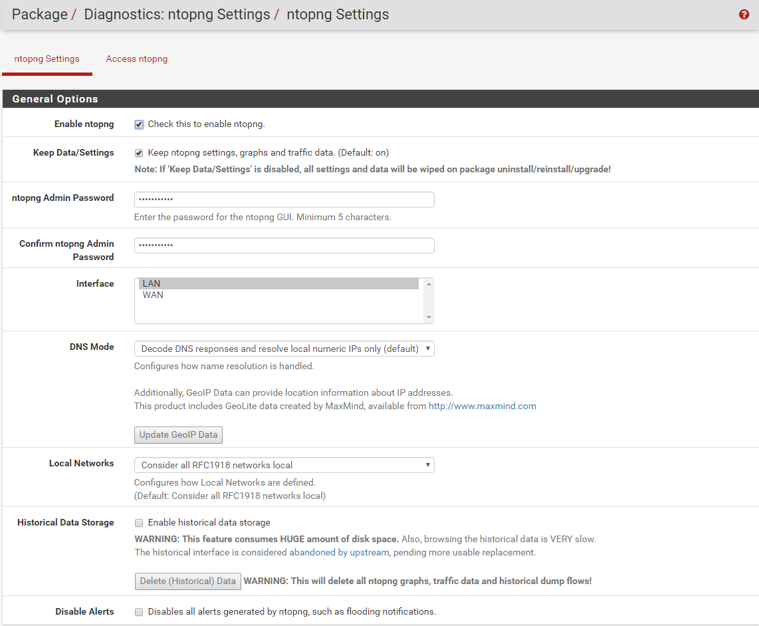This screenshot has height=626, width=759.
Task: Switch to the ntopng Settings tab
Action: [47, 59]
